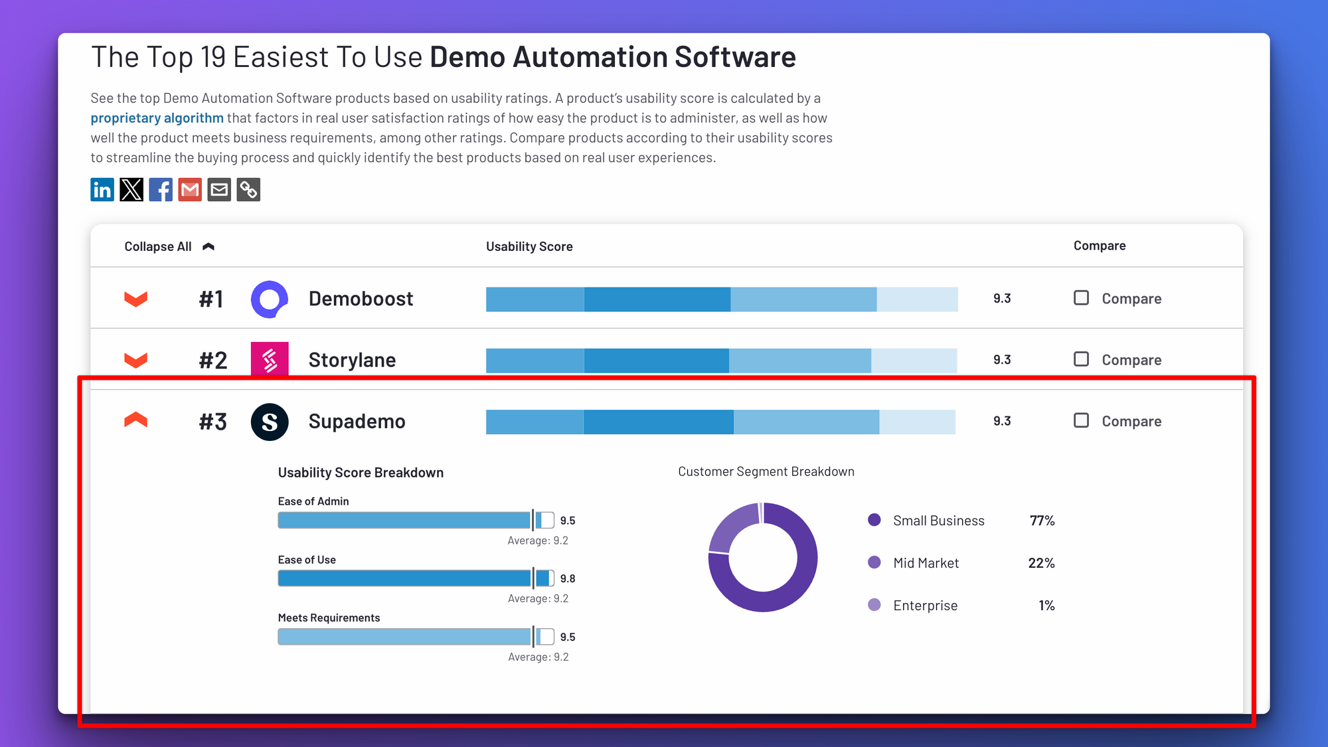Viewport: 1328px width, 747px height.
Task: Copy the link with the chain icon
Action: tap(248, 190)
